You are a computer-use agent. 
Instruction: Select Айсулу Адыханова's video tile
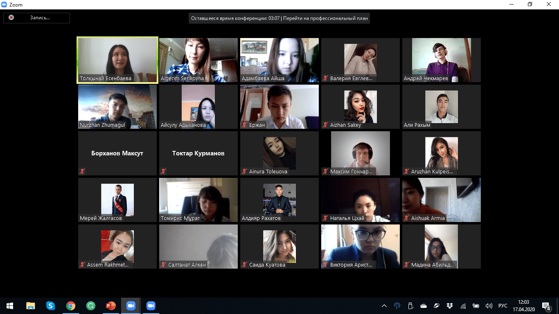coord(198,107)
